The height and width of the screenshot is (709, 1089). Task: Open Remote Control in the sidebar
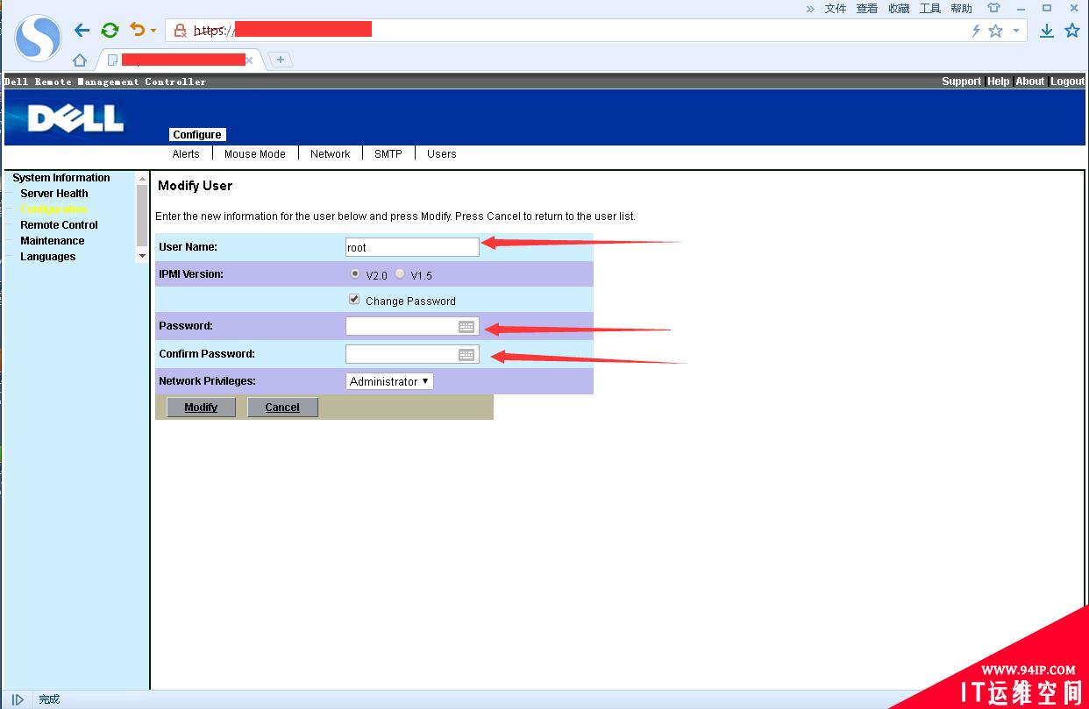click(59, 225)
